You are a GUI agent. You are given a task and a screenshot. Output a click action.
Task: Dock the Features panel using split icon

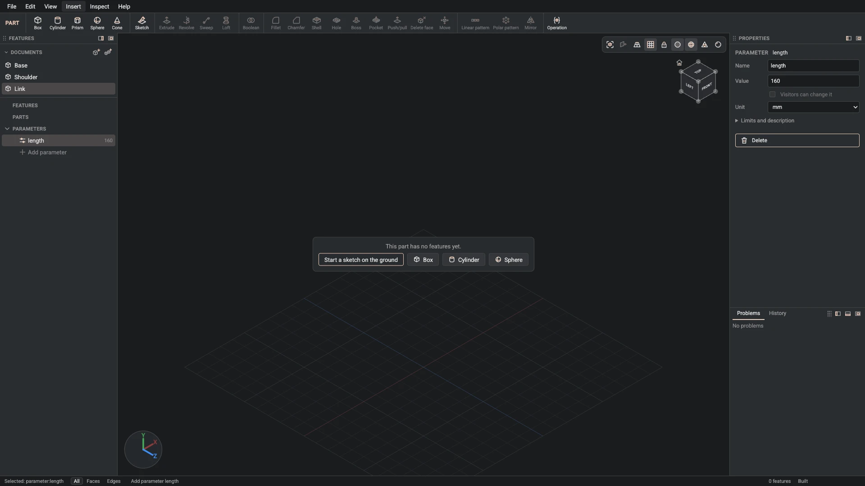pyautogui.click(x=101, y=38)
